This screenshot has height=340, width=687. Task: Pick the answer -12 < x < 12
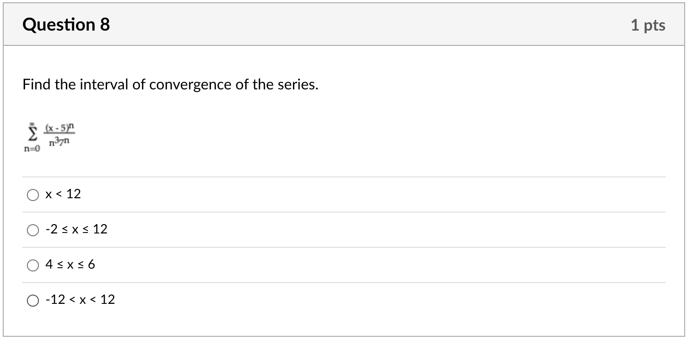(32, 300)
